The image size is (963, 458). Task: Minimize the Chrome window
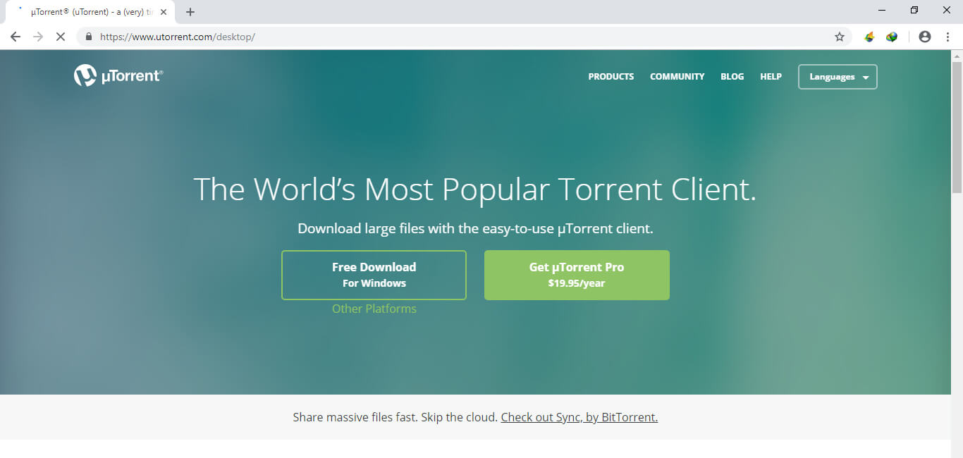[x=883, y=10]
